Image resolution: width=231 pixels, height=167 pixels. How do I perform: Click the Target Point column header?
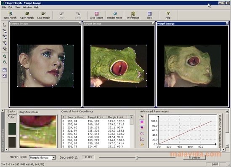click(96, 117)
